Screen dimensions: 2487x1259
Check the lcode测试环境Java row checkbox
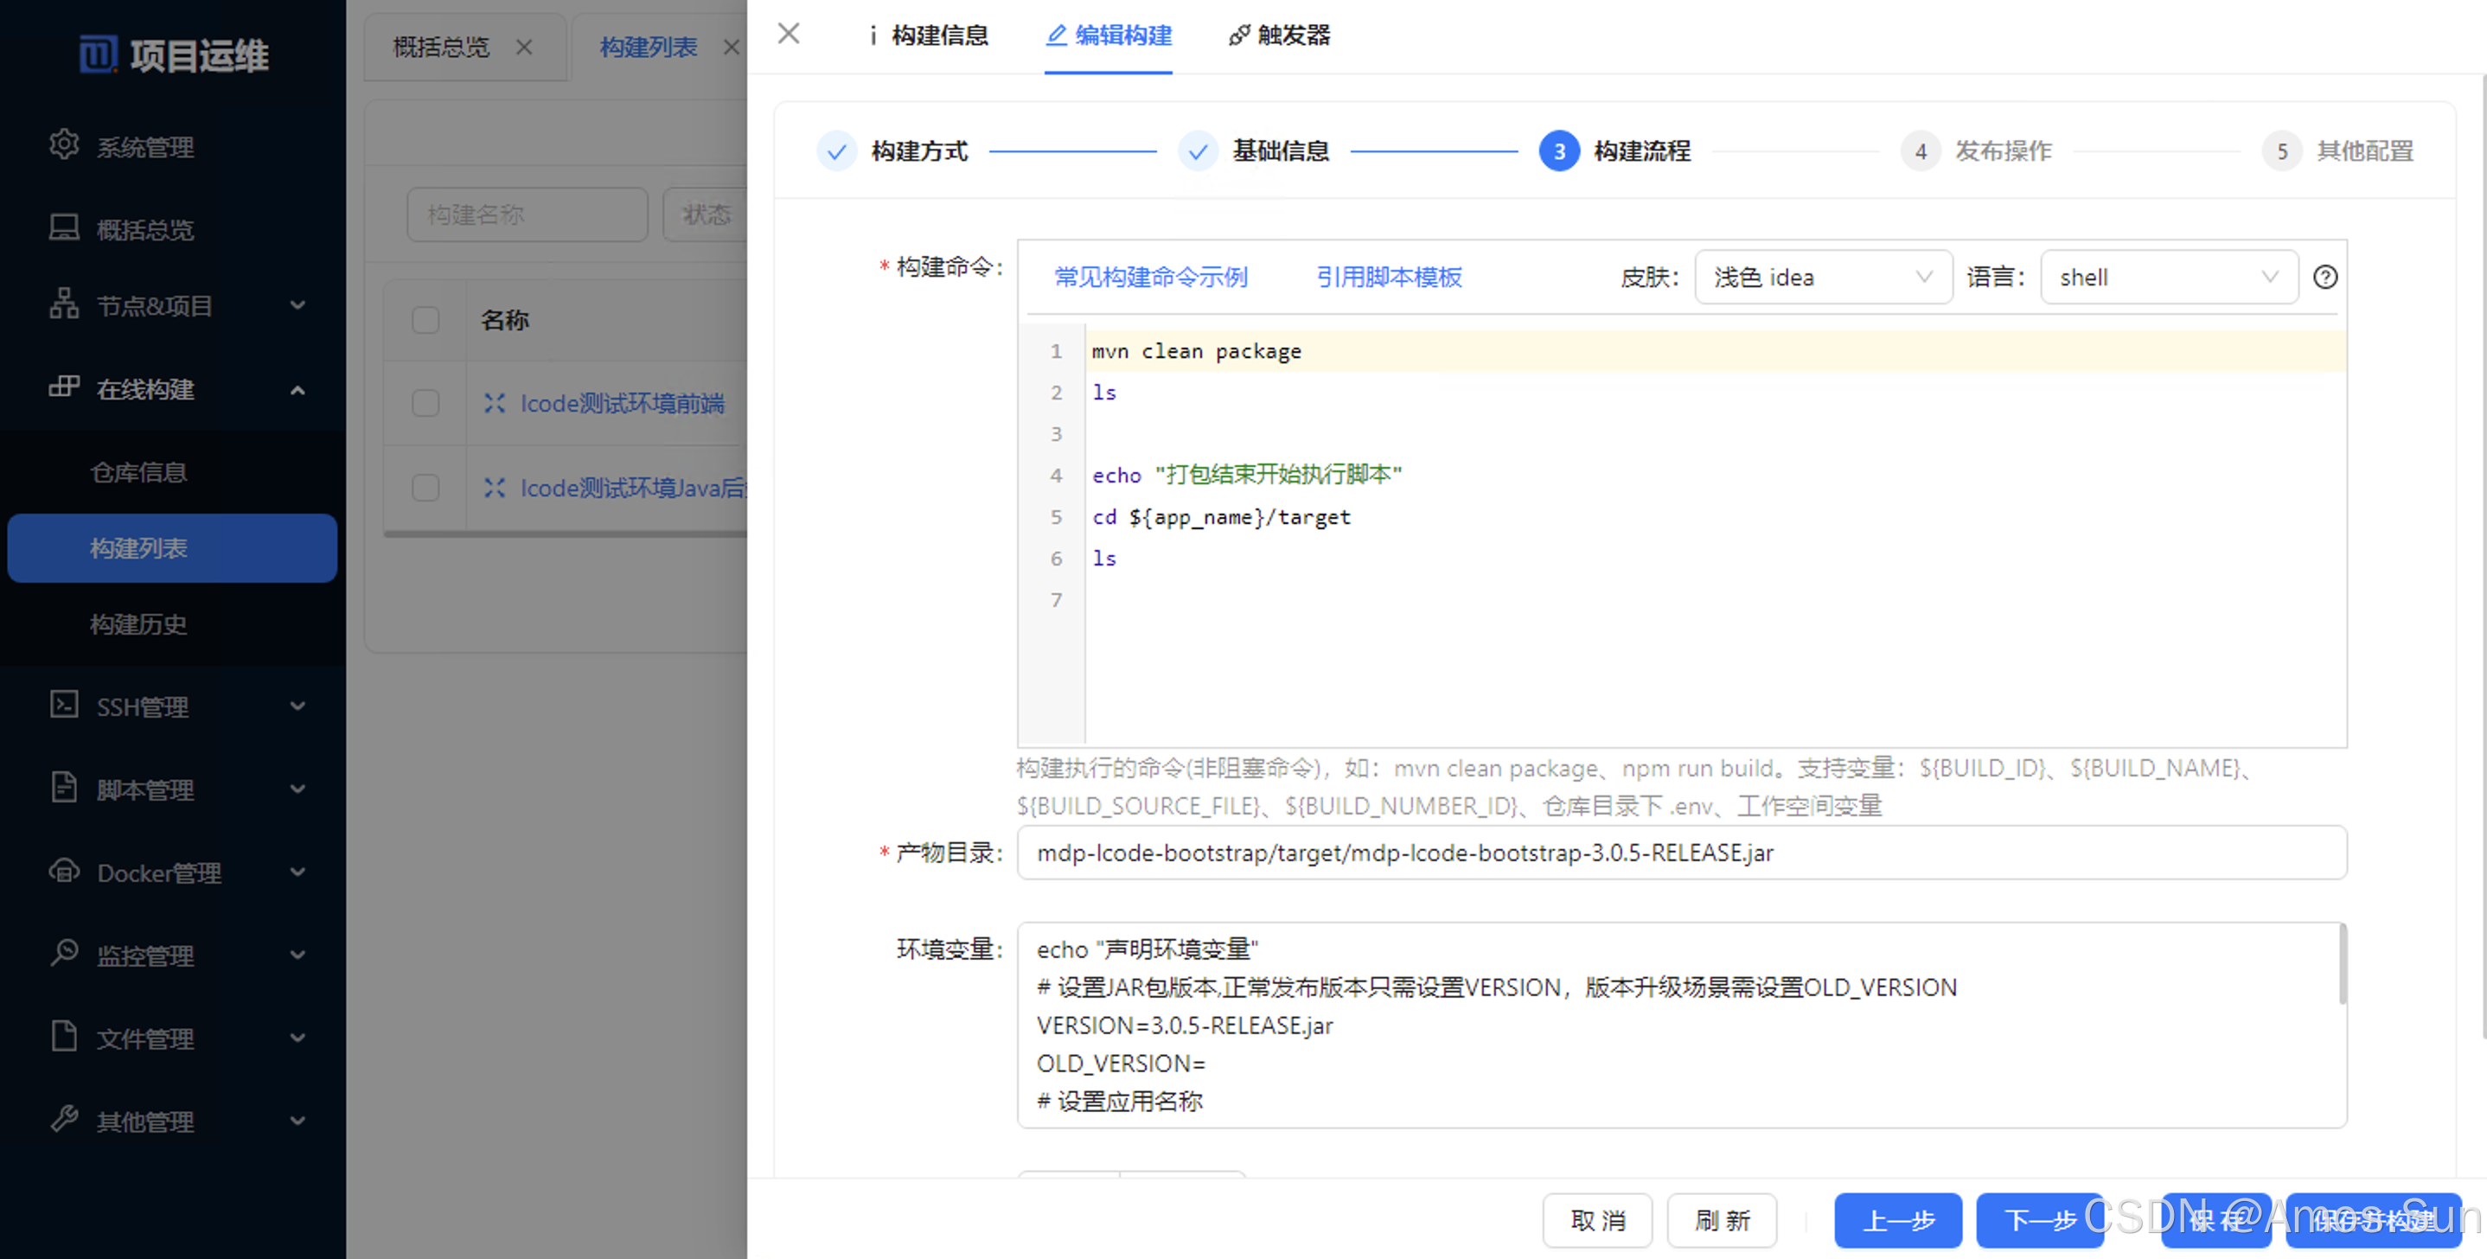[x=425, y=488]
